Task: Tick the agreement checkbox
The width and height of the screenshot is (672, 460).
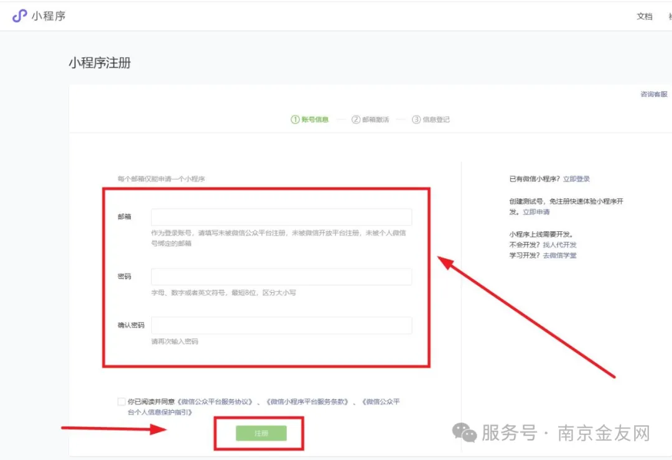Action: 121,402
